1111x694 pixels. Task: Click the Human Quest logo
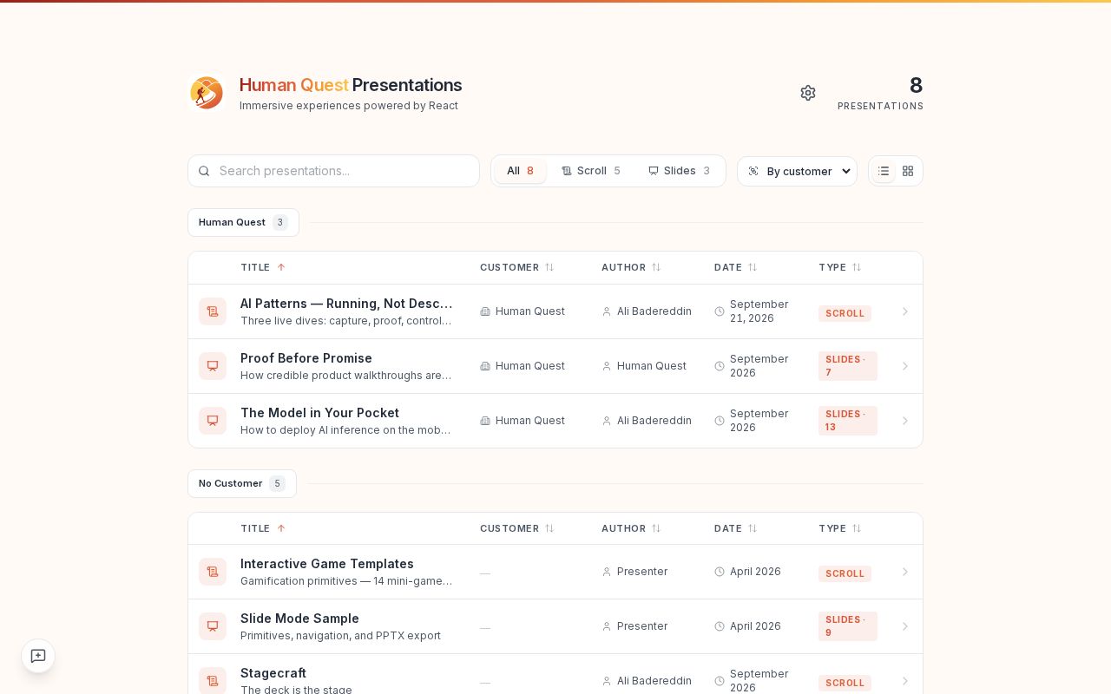click(207, 93)
